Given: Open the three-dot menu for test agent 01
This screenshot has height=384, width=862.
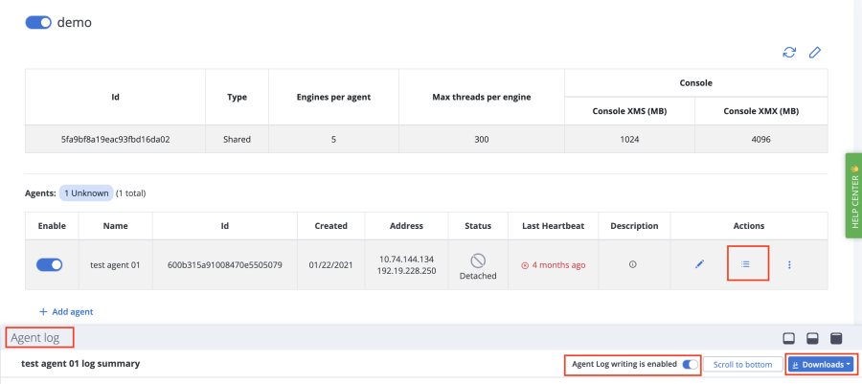Looking at the screenshot, I should pyautogui.click(x=789, y=264).
